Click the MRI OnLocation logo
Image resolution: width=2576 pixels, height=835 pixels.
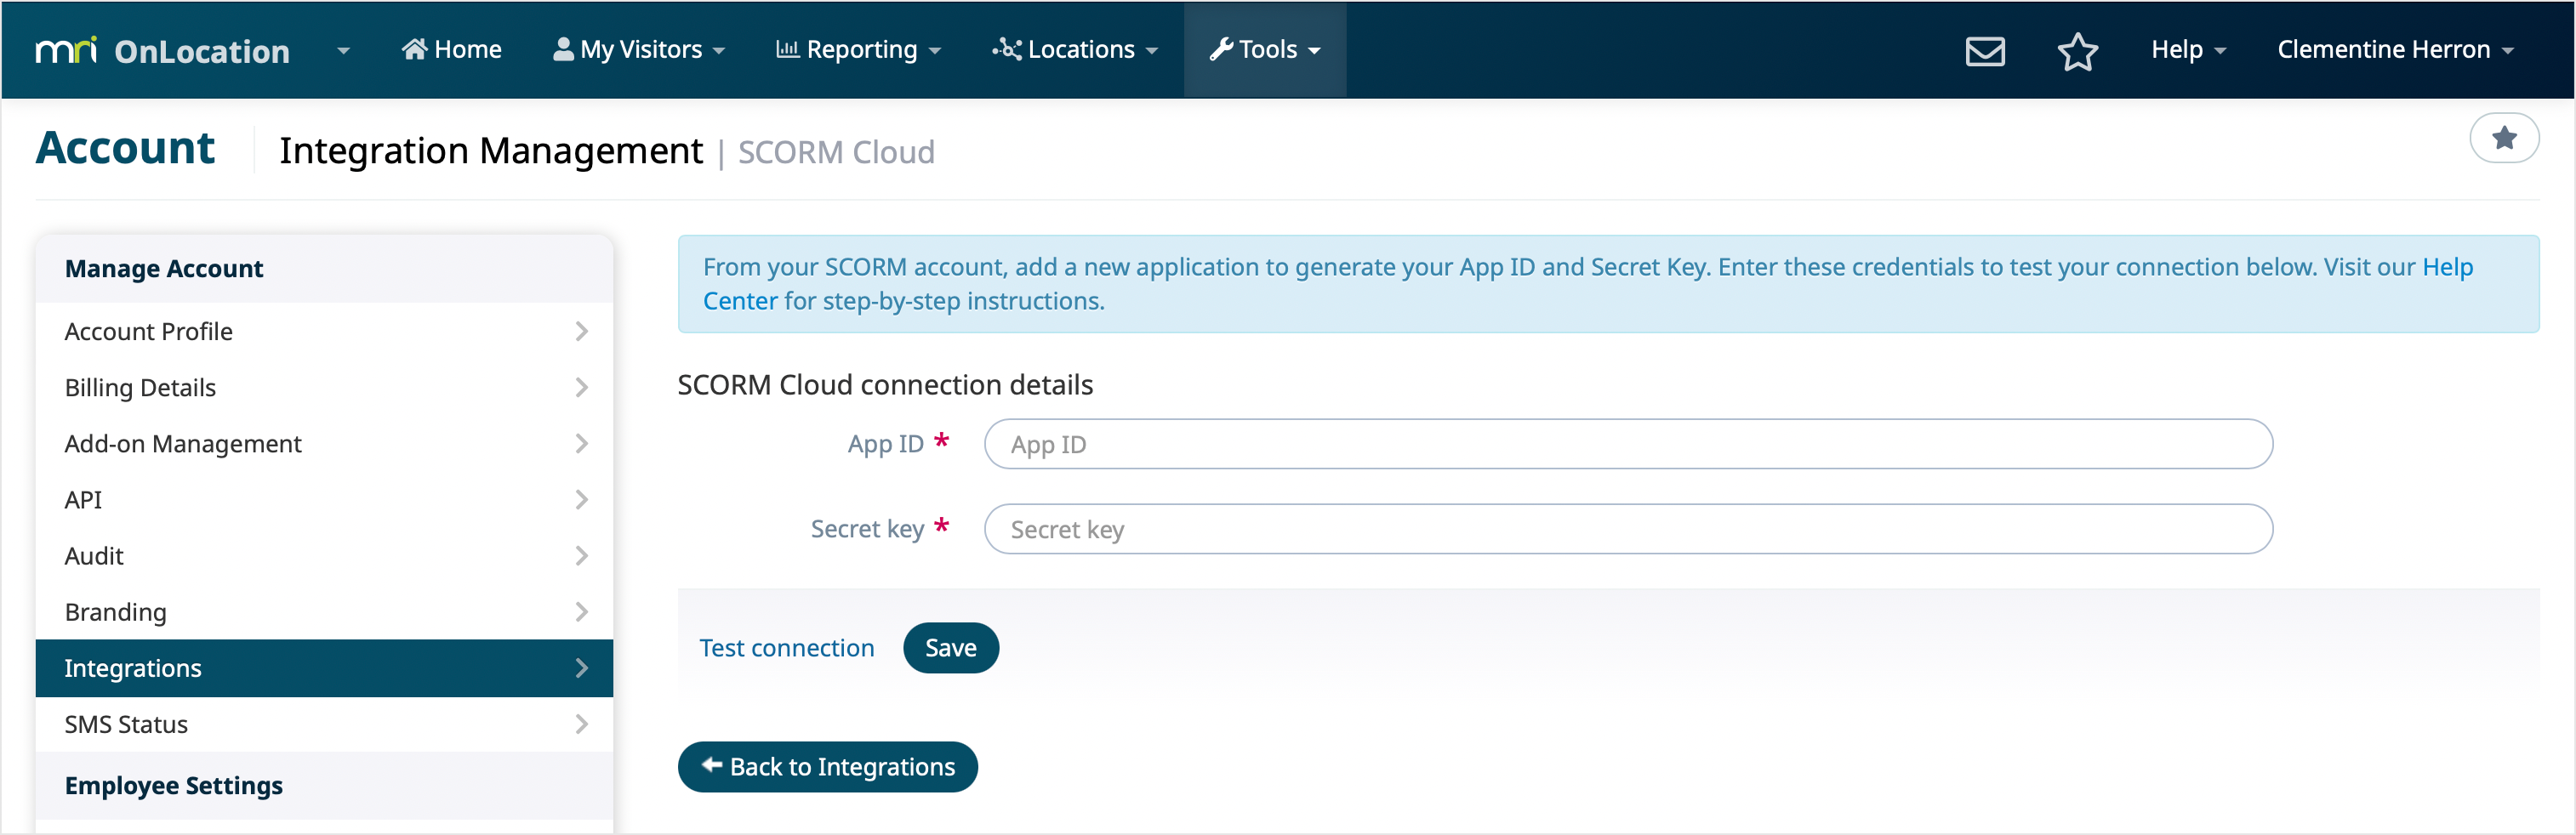click(x=163, y=49)
